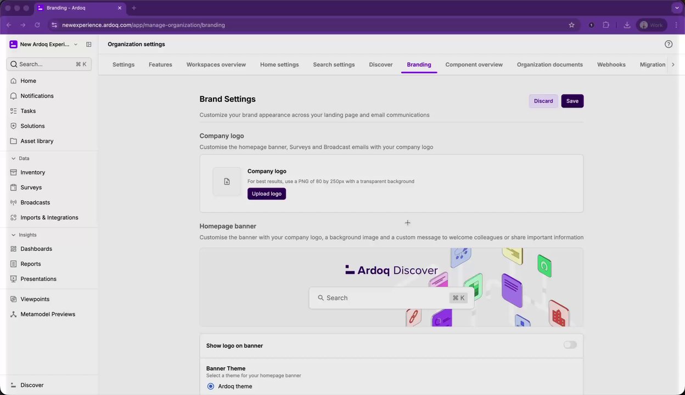
Task: Switch to the Webhooks tab
Action: pos(611,65)
